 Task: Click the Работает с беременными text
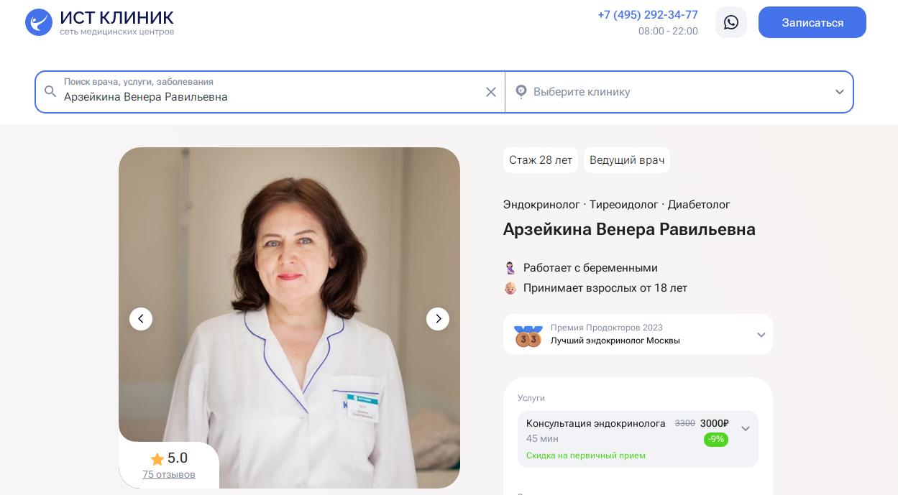click(590, 268)
